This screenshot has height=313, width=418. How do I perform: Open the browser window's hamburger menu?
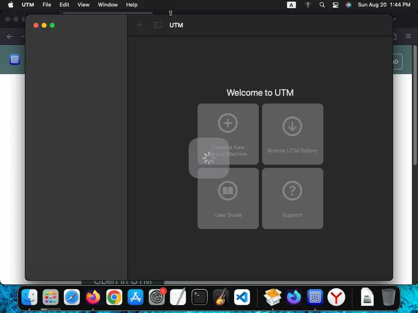click(x=408, y=36)
